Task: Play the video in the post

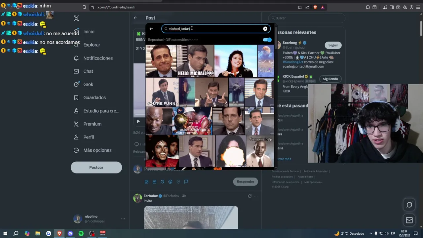Action: pos(138,121)
